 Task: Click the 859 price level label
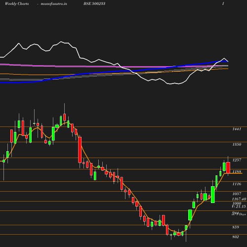(x=236, y=227)
